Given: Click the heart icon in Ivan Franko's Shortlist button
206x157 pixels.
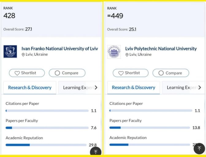Looking at the screenshot, I should (x=17, y=73).
